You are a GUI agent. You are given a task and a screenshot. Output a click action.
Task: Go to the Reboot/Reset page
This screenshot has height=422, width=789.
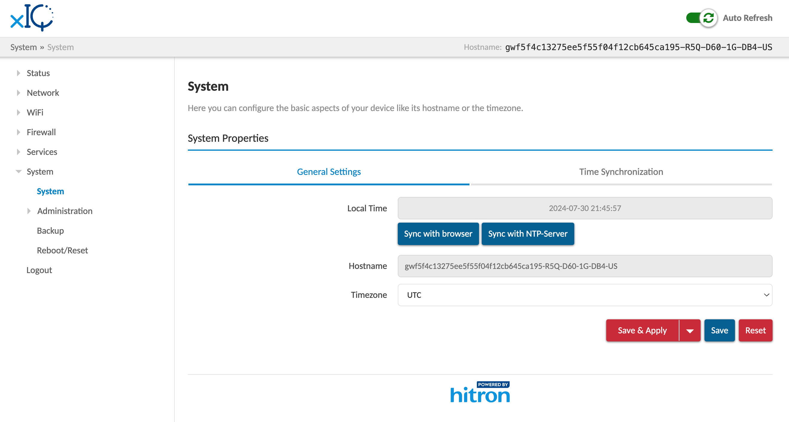click(62, 250)
